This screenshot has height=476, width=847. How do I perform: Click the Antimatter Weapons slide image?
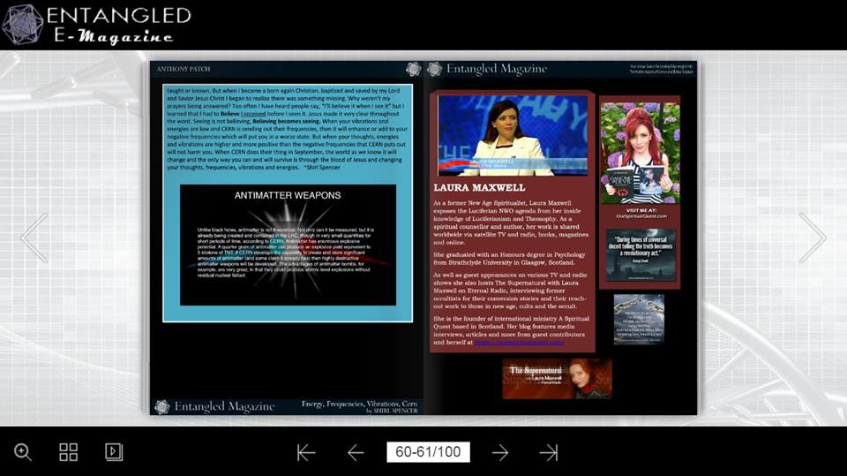click(287, 245)
